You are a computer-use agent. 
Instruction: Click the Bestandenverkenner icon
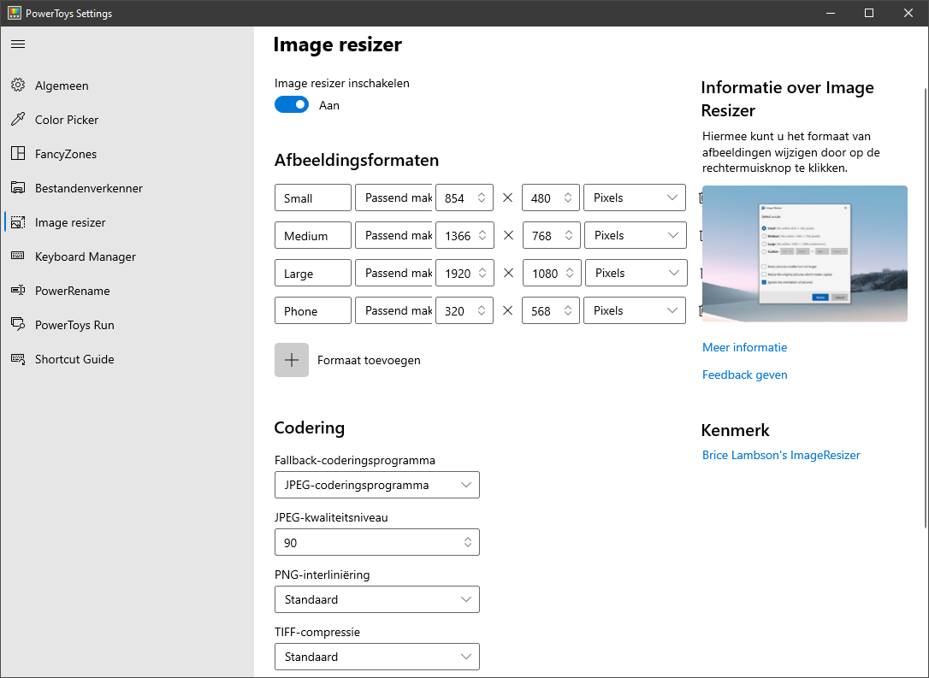tap(18, 188)
